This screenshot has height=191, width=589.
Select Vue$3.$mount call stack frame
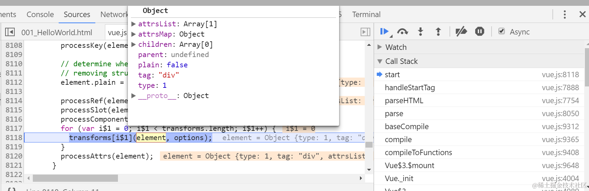click(479, 165)
